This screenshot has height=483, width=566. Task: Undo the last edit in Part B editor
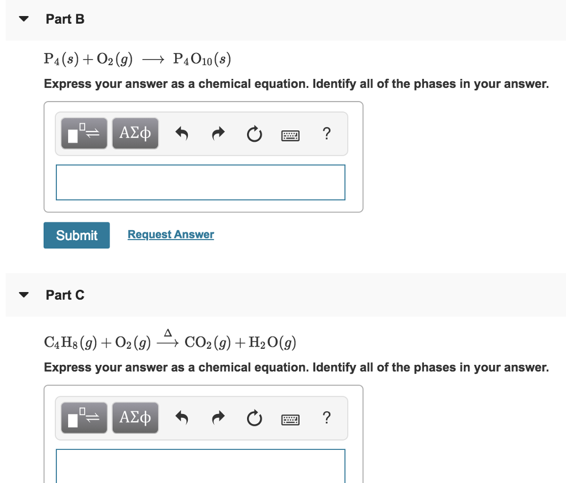[x=182, y=133]
